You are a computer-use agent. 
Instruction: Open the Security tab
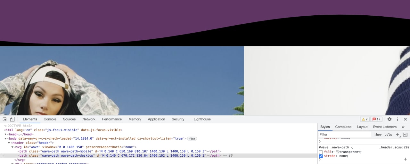point(178,119)
